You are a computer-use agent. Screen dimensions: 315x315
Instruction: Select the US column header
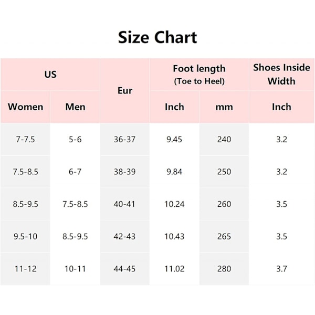tap(50, 74)
